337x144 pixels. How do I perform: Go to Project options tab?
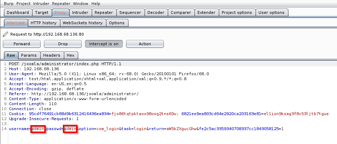[237, 12]
